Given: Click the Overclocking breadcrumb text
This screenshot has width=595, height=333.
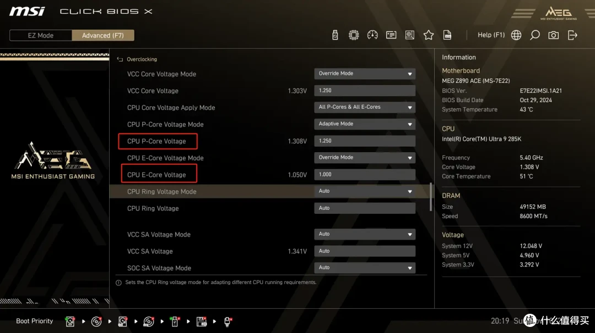Looking at the screenshot, I should click(142, 59).
